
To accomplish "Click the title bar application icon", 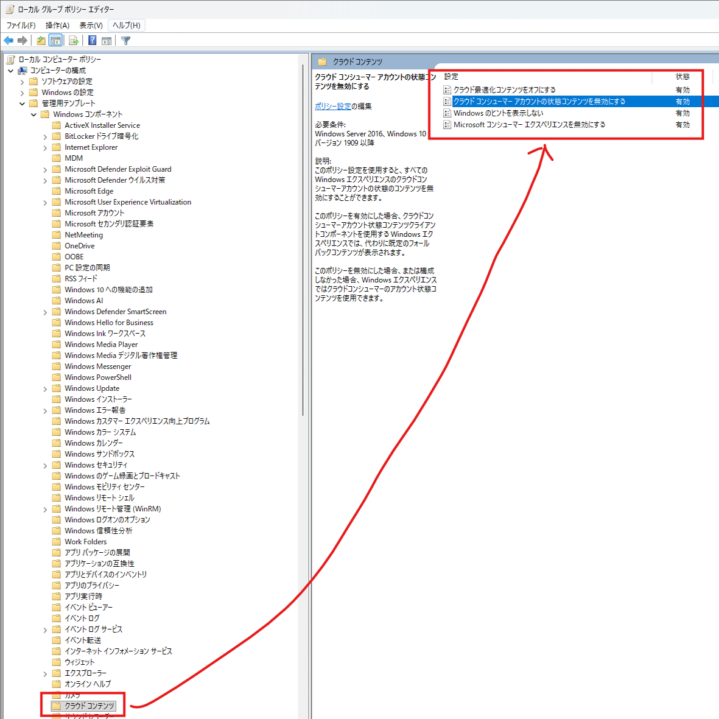I will (10, 9).
